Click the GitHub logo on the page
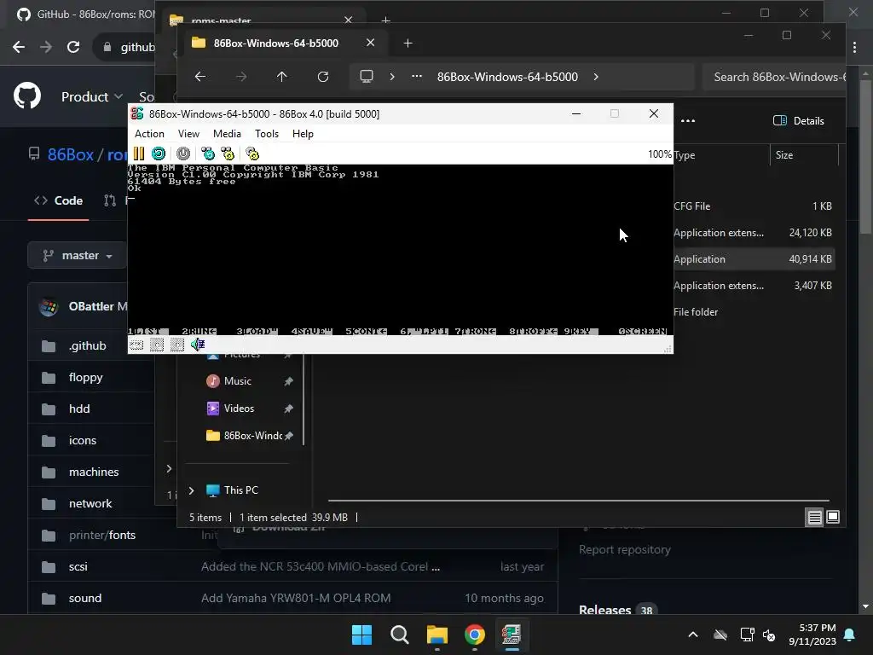Screen dimensions: 873x655 click(27, 96)
